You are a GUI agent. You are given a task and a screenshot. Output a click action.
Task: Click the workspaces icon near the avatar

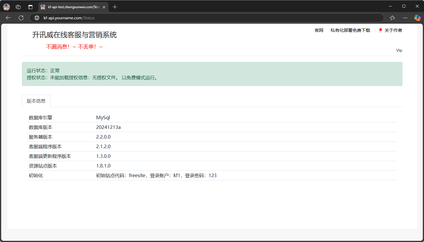(x=18, y=7)
